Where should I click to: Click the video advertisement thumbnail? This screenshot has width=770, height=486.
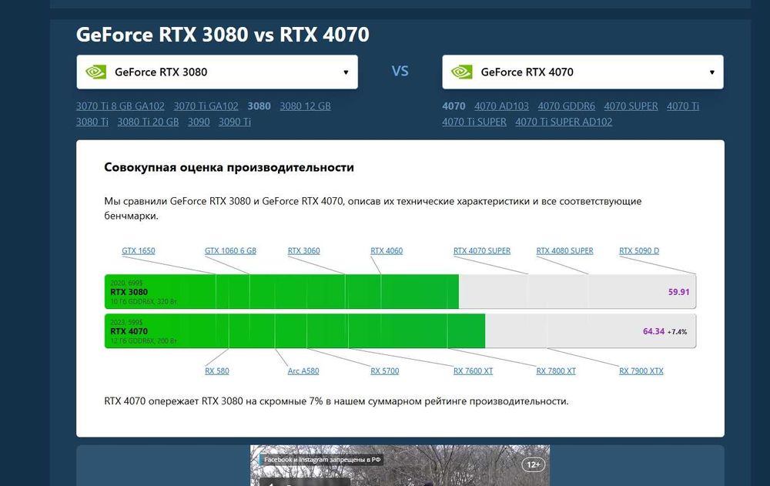click(400, 465)
